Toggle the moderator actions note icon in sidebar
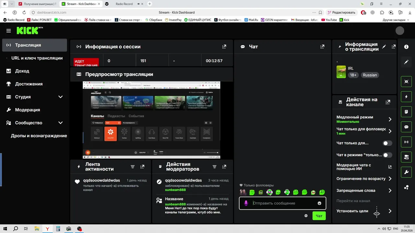 pyautogui.click(x=406, y=112)
